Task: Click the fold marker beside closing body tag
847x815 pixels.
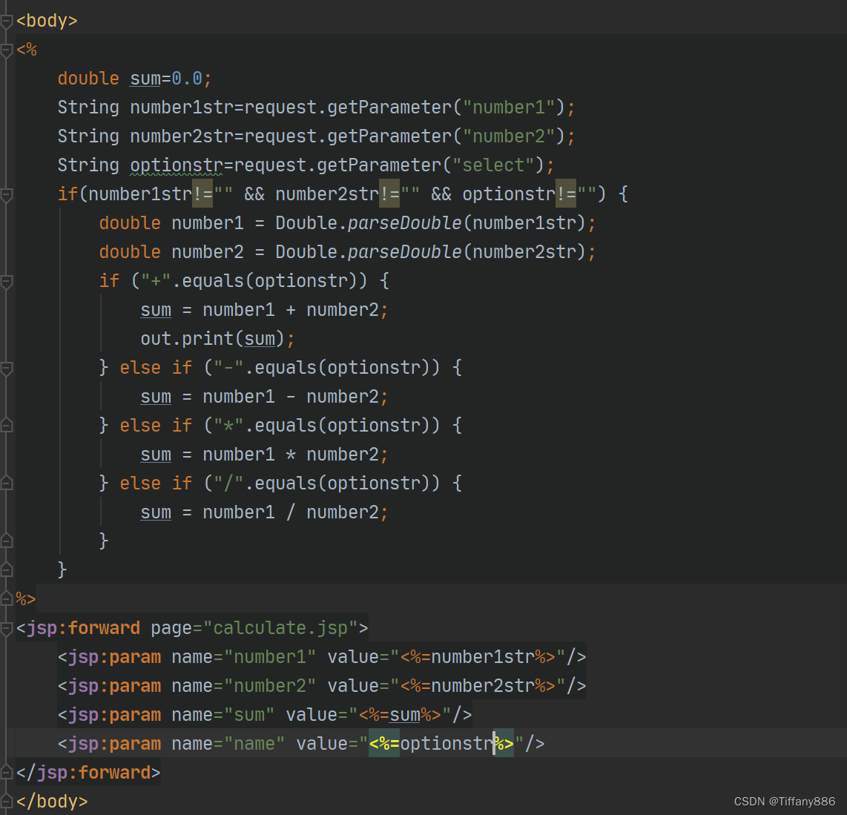Action: (6, 801)
